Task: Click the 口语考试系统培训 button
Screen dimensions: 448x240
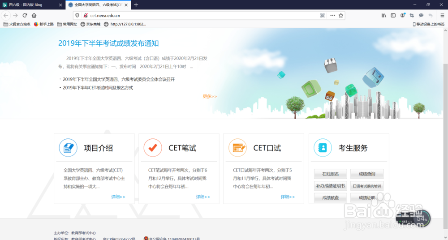Action: (367, 186)
